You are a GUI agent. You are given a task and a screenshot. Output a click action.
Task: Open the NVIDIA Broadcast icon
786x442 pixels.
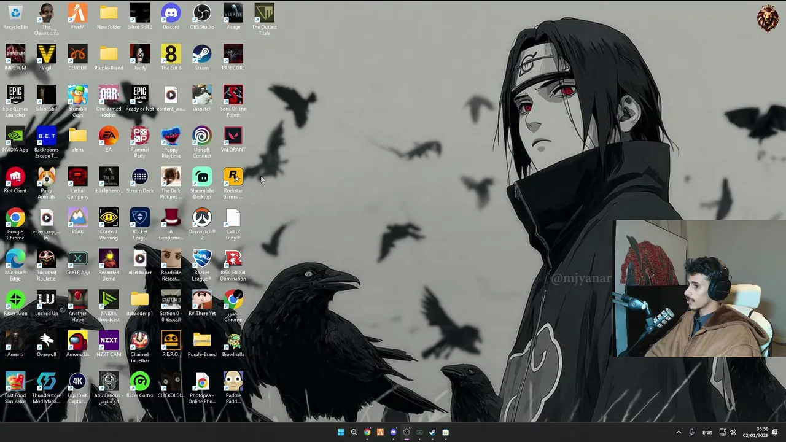109,307
